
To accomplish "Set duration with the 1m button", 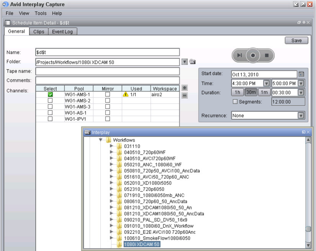I will click(x=264, y=92).
